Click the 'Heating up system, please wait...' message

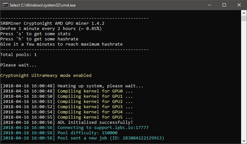pyautogui.click(x=100, y=86)
